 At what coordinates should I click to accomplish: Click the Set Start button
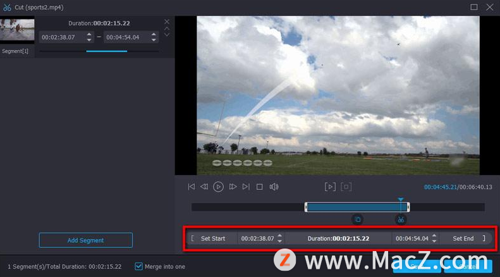click(x=212, y=238)
